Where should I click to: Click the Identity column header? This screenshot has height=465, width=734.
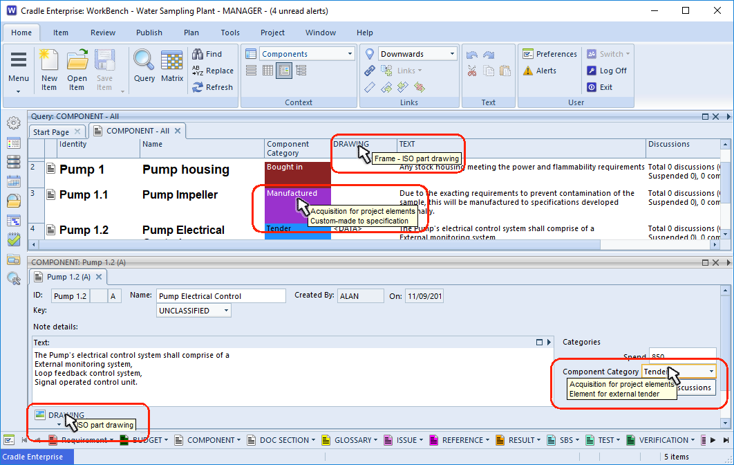(x=98, y=148)
